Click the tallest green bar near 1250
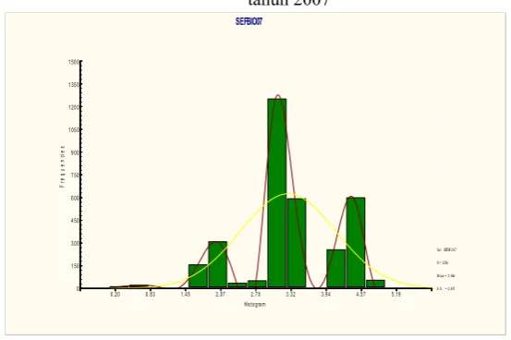The image size is (511, 340). 277,193
